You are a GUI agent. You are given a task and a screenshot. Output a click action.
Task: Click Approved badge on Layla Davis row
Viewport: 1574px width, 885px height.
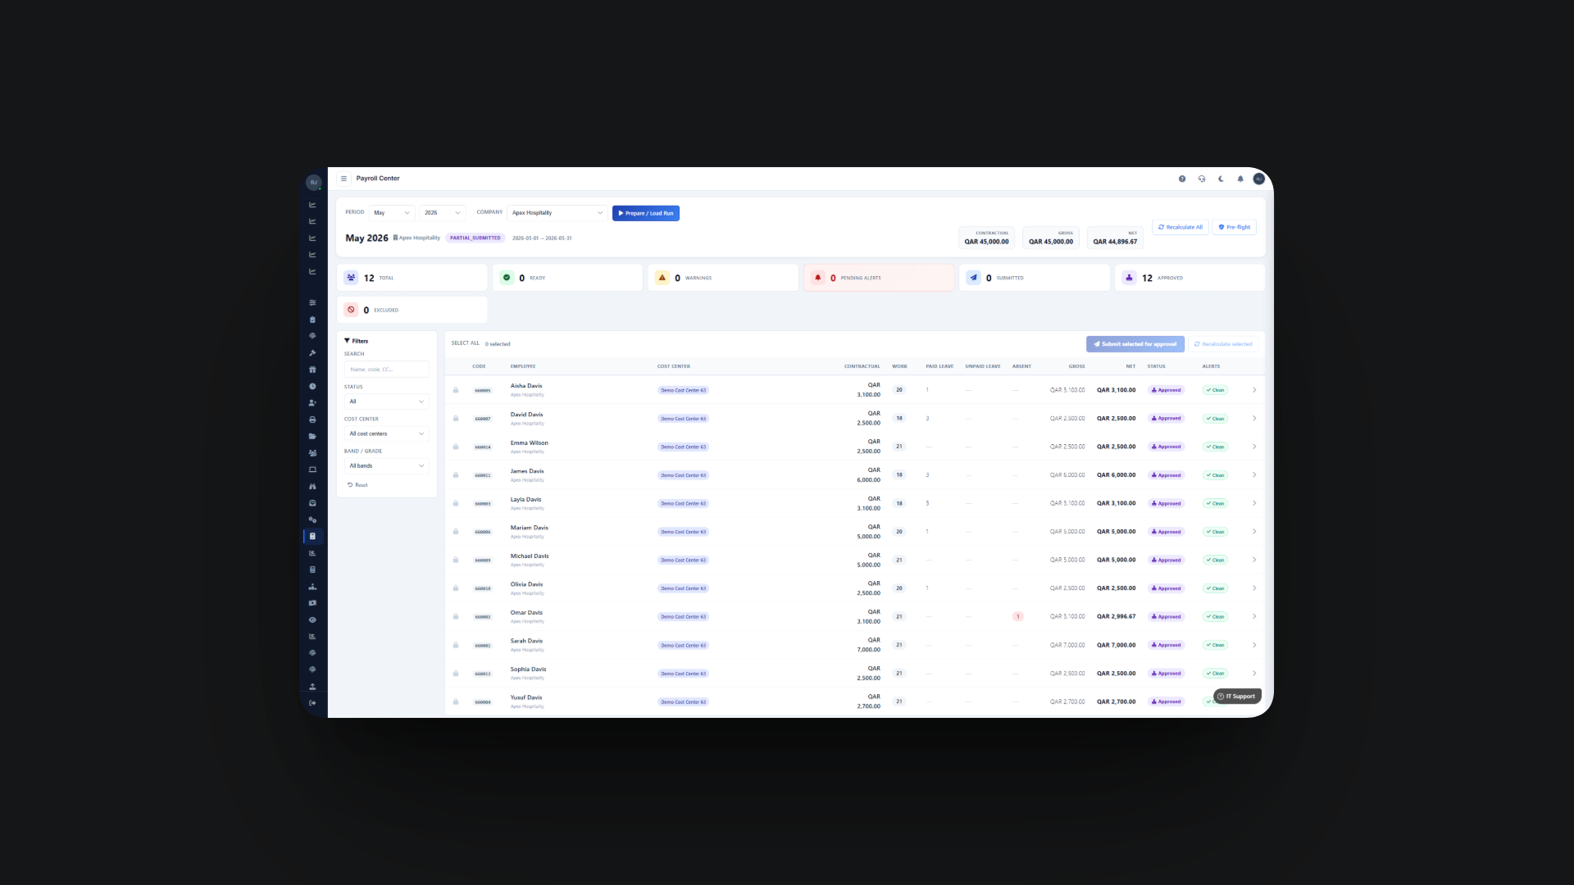(x=1167, y=503)
